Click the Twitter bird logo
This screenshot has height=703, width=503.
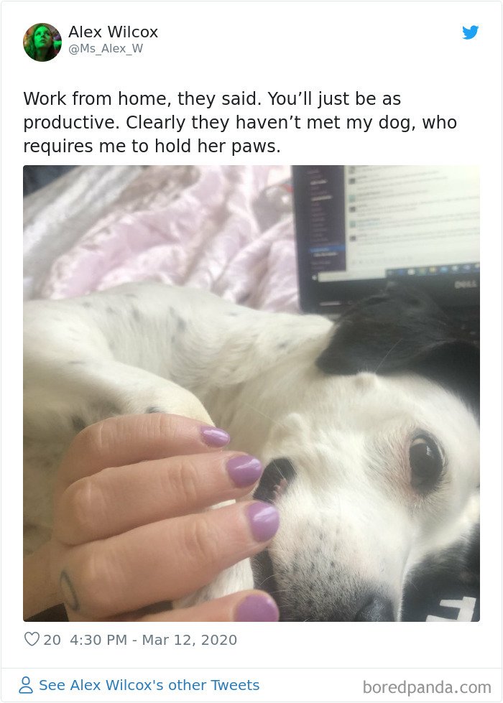tap(470, 32)
